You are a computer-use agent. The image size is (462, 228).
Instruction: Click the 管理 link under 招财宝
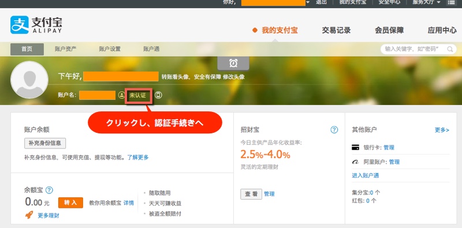(269, 194)
